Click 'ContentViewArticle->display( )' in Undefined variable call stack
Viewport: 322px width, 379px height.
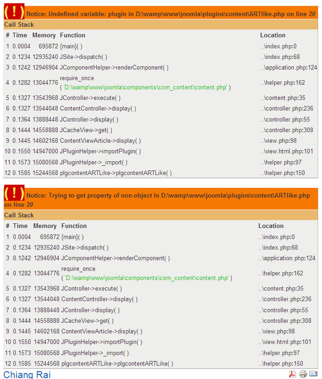(x=100, y=141)
